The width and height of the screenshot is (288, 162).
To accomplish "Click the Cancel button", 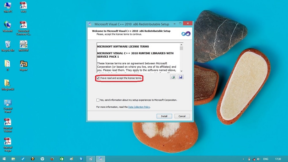I will 182,116.
